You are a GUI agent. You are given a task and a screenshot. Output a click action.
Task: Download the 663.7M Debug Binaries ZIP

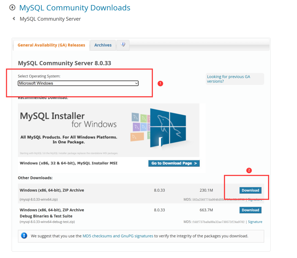coord(250,210)
